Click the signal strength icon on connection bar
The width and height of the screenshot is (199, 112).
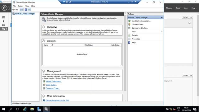[70, 2]
